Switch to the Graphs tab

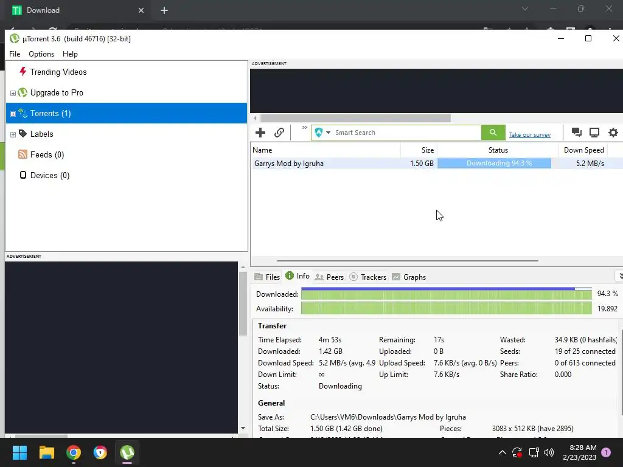[x=409, y=277]
